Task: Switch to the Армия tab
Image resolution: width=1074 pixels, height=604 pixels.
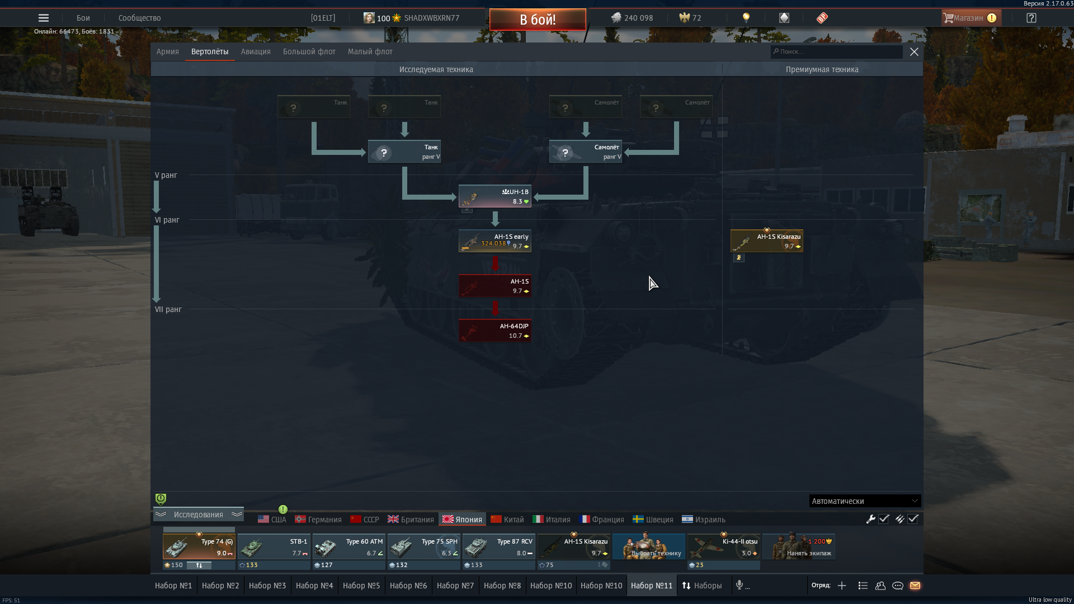Action: 167,51
